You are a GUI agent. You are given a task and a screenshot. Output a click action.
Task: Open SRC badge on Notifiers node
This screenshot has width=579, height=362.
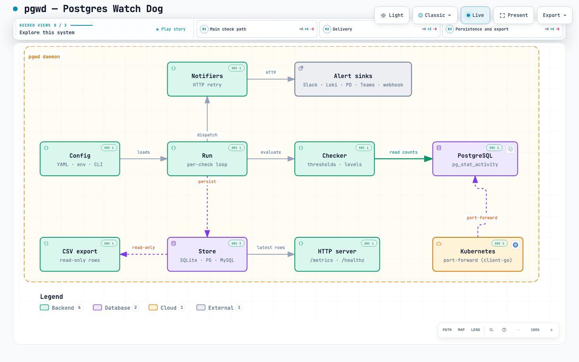coord(236,68)
